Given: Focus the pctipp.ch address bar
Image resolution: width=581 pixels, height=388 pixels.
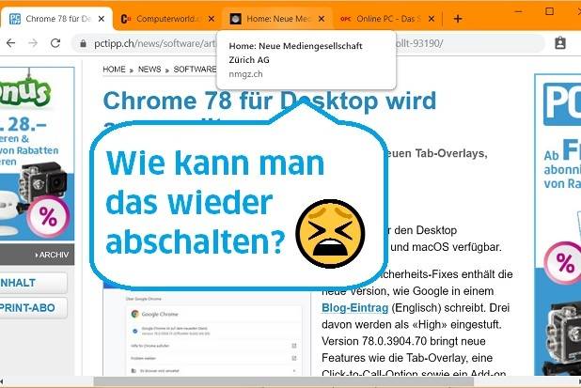Looking at the screenshot, I should pyautogui.click(x=307, y=43).
